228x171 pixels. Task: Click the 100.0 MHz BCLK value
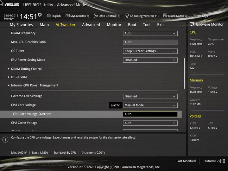click(x=196, y=56)
